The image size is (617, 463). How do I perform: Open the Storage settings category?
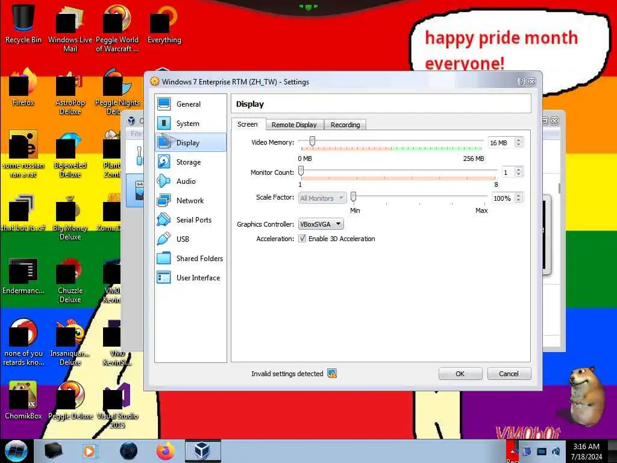(x=190, y=162)
